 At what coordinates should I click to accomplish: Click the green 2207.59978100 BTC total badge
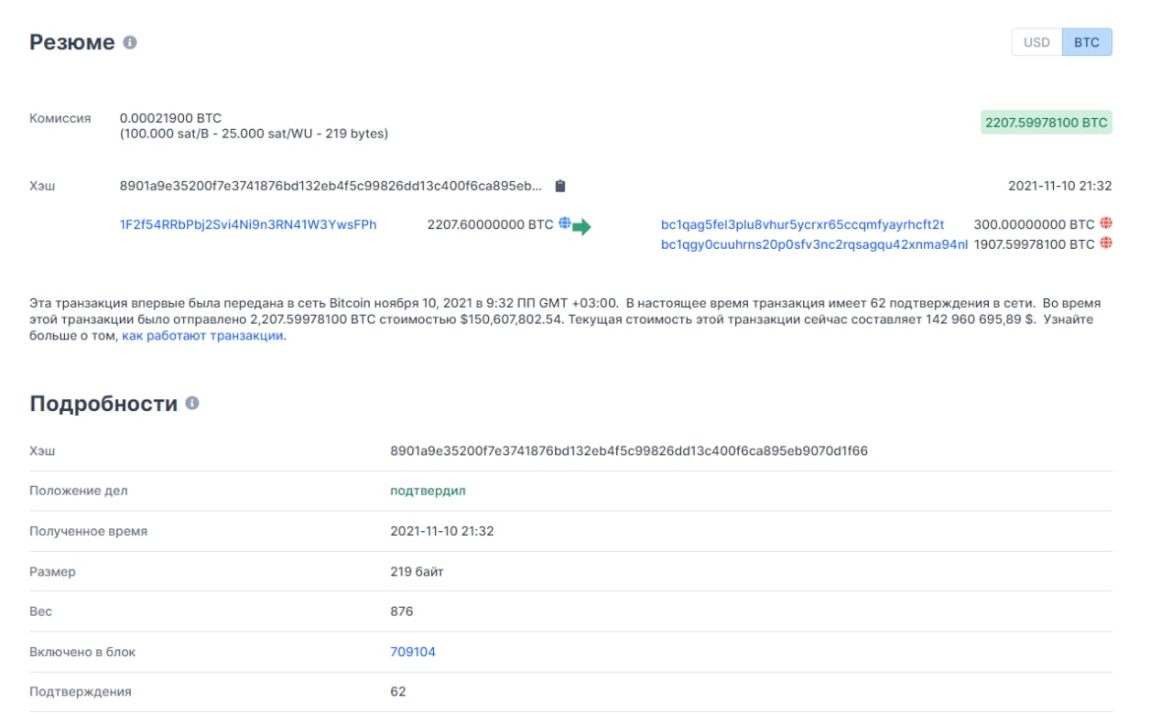point(1046,123)
